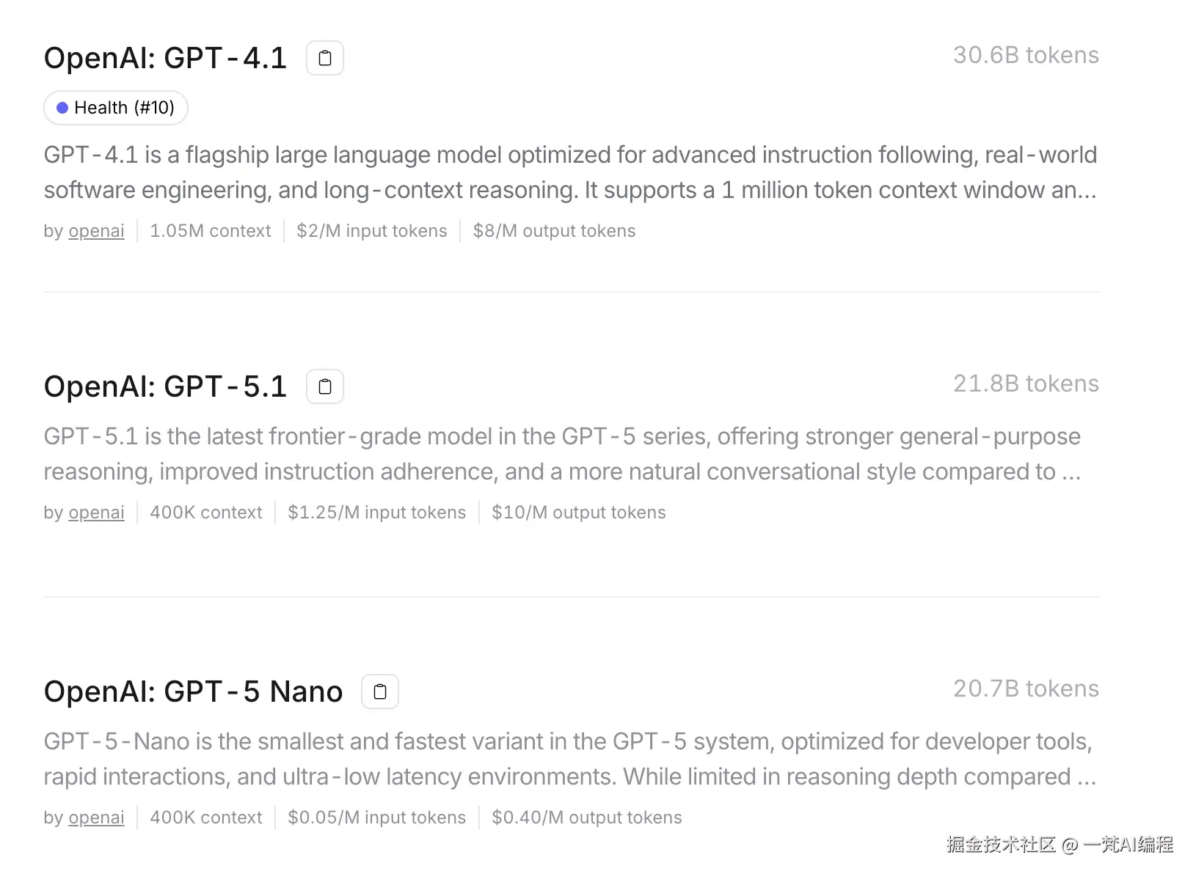
Task: Click the $8/M output tokens price
Action: pos(554,231)
